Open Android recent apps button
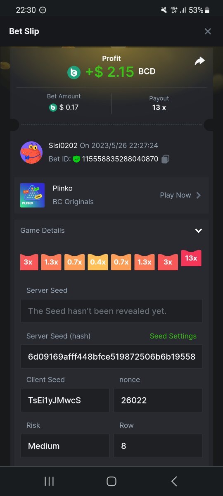Image resolution: width=223 pixels, height=496 pixels. (x=49, y=481)
